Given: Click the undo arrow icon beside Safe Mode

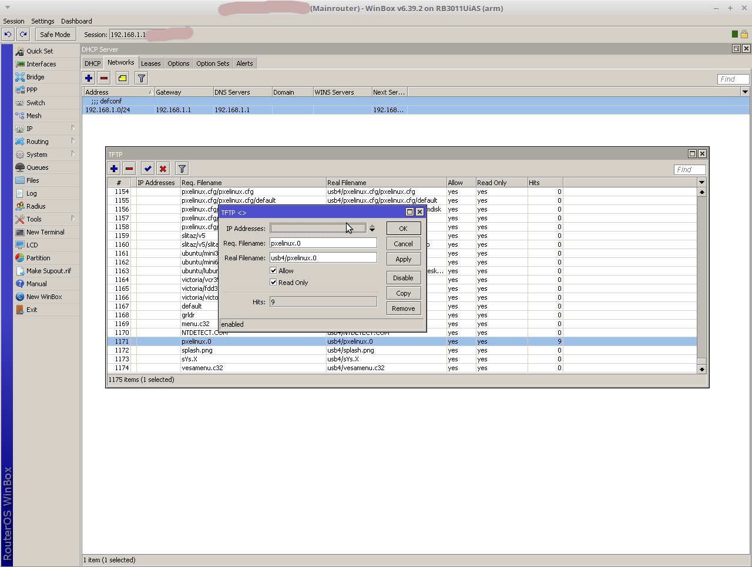Looking at the screenshot, I should (x=8, y=35).
